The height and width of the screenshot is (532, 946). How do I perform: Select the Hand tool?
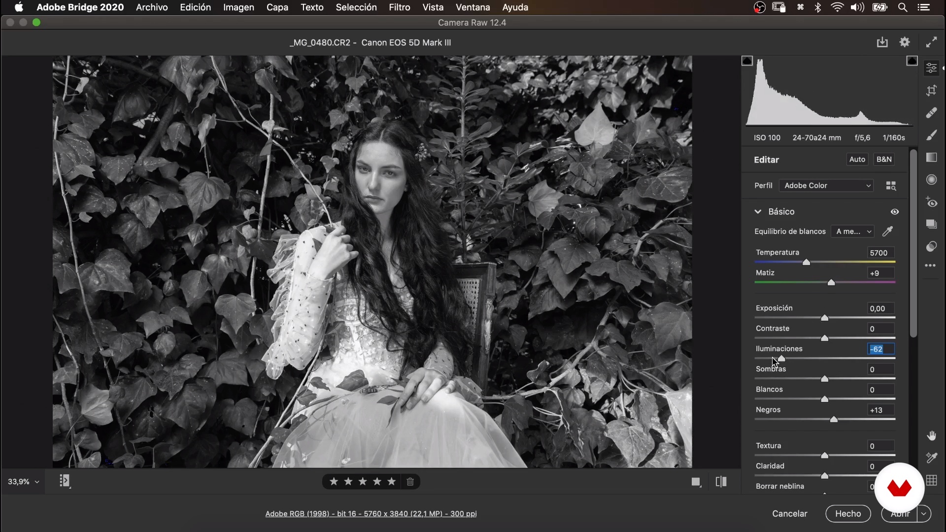(931, 435)
